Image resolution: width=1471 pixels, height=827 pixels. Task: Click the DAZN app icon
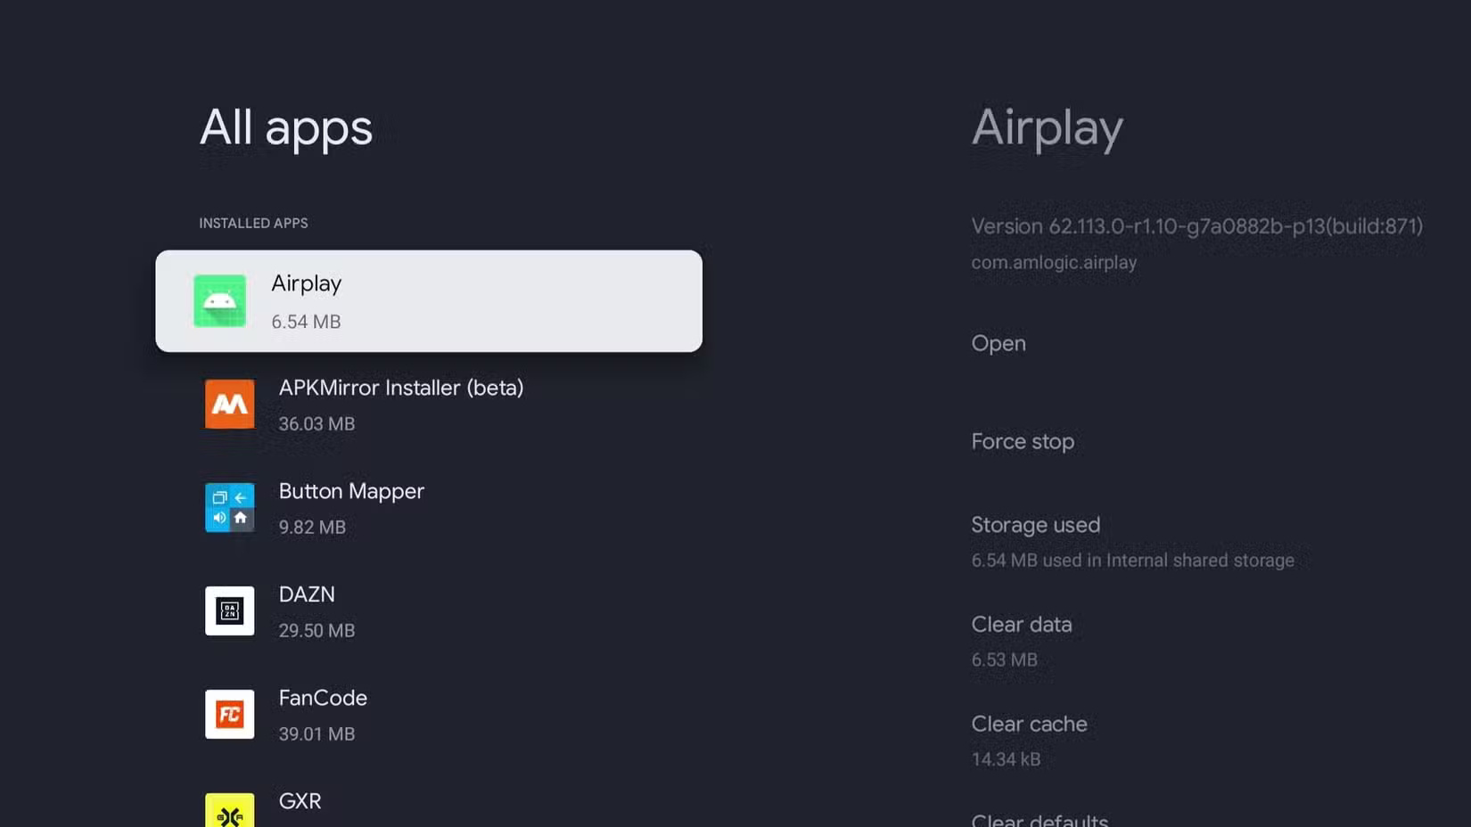(x=229, y=611)
